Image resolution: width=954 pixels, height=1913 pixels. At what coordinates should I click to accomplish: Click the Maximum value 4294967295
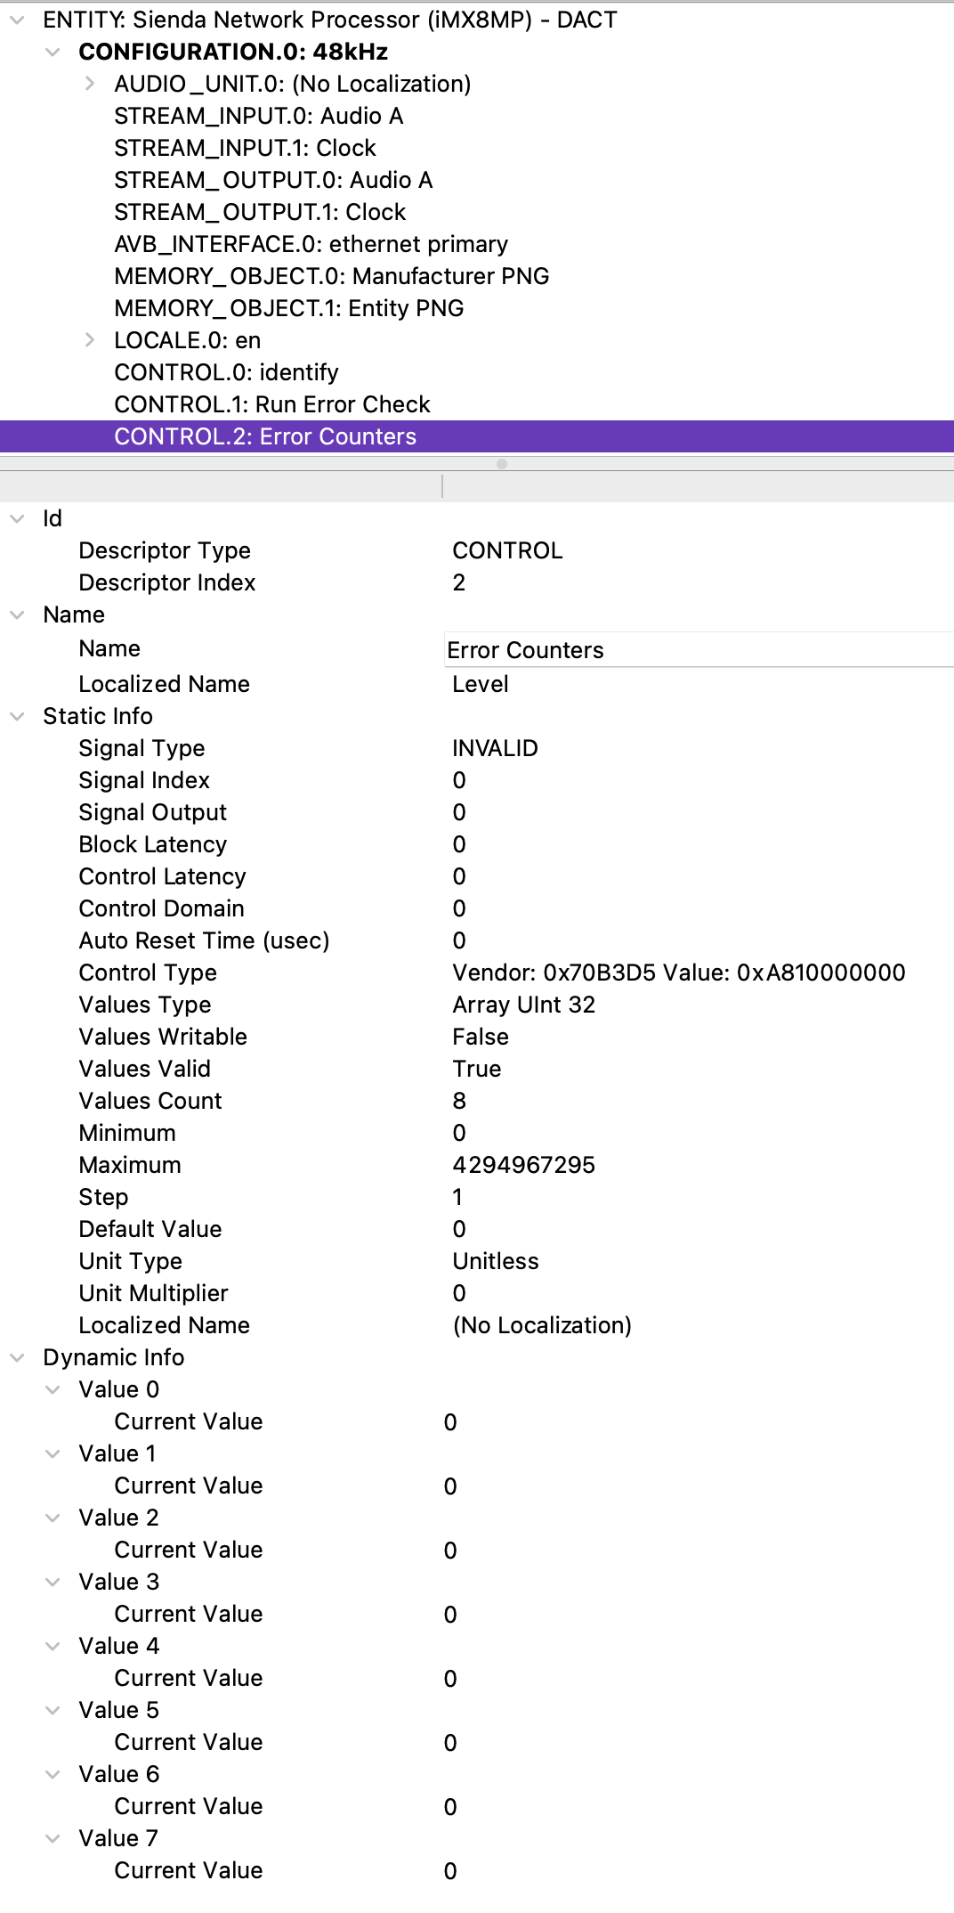click(524, 1165)
